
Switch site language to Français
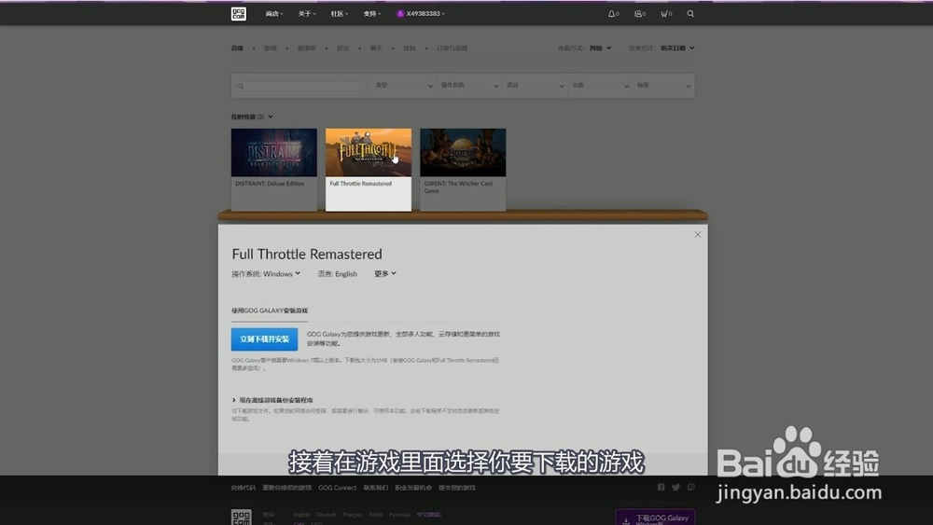click(x=353, y=515)
